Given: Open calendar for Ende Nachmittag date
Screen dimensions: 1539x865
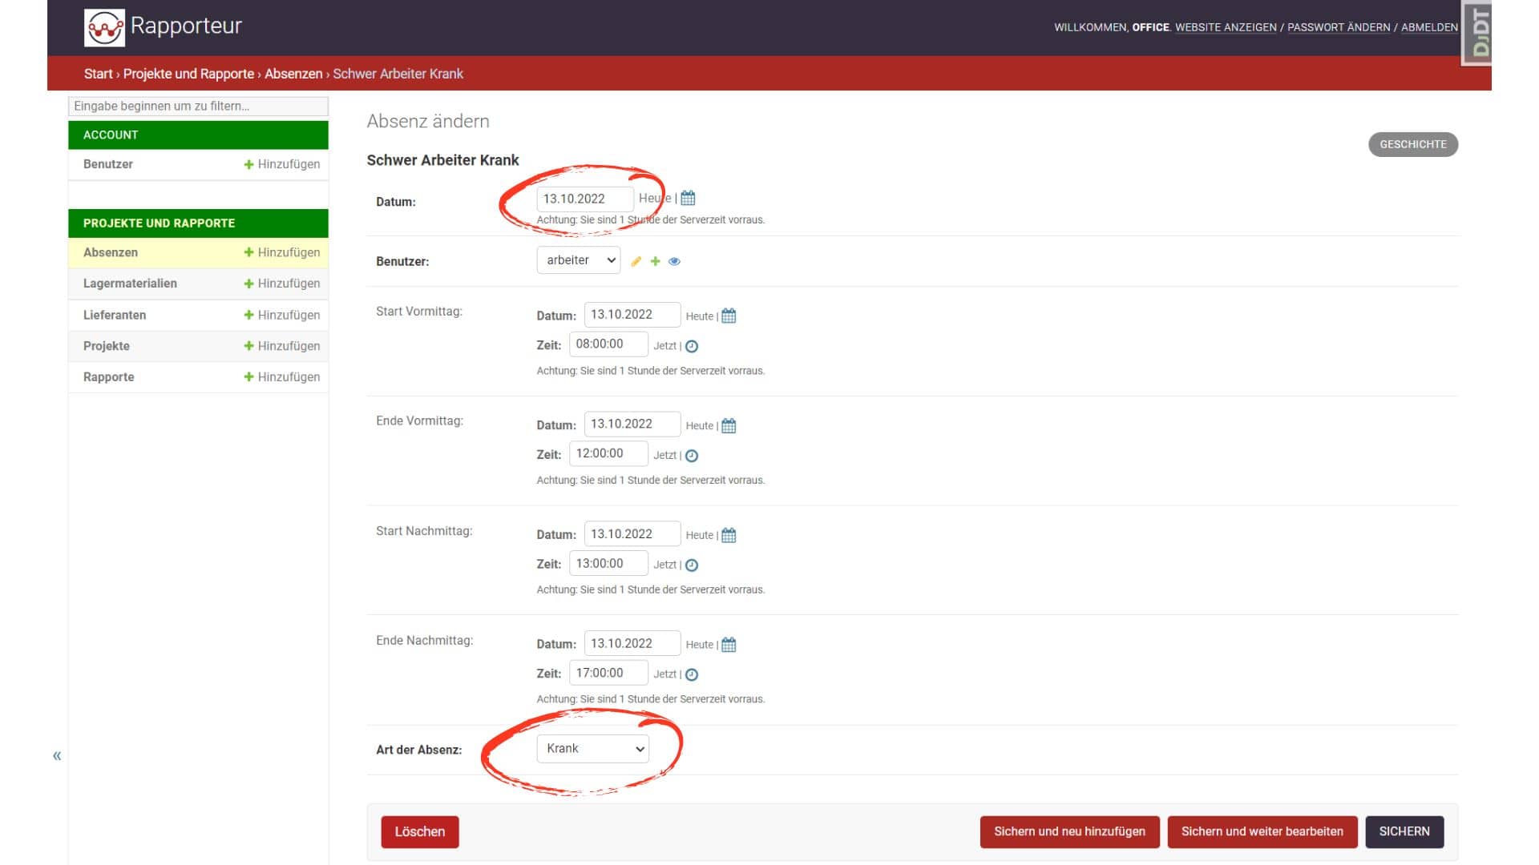Looking at the screenshot, I should (728, 644).
